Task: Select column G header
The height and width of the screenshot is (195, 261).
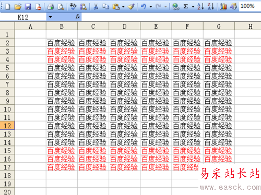Action: coord(219,27)
